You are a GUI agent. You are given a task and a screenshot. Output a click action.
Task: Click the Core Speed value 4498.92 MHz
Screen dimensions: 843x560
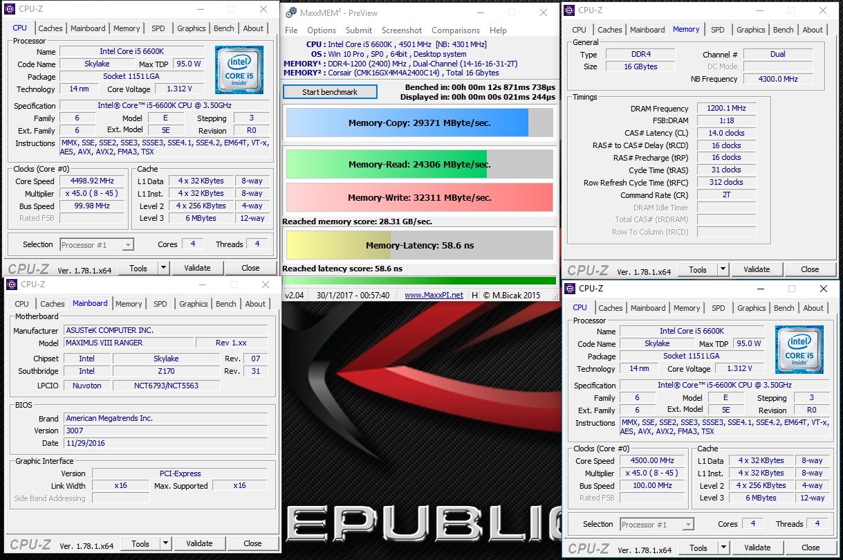point(92,181)
